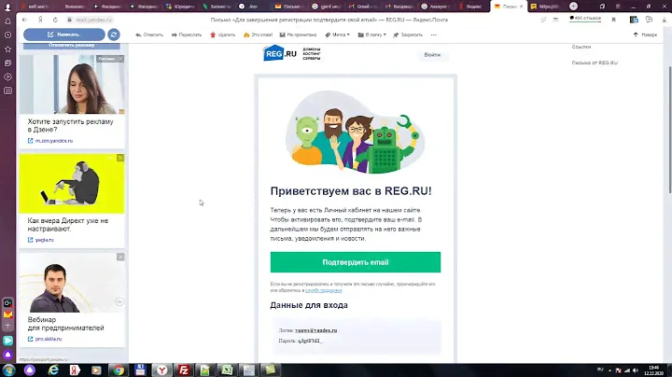Open the Письма от REG.RU link
The width and height of the screenshot is (672, 377).
(x=595, y=63)
